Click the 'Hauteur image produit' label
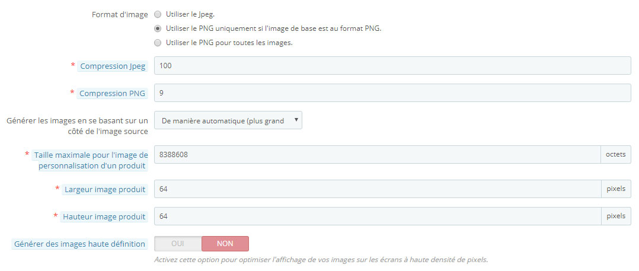The width and height of the screenshot is (639, 271). (104, 217)
